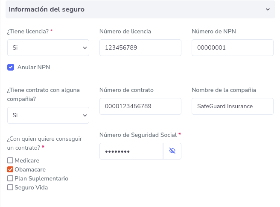Uncheck the Anular NPN checkbox
Viewport: 280px width, 207px height.
point(11,67)
